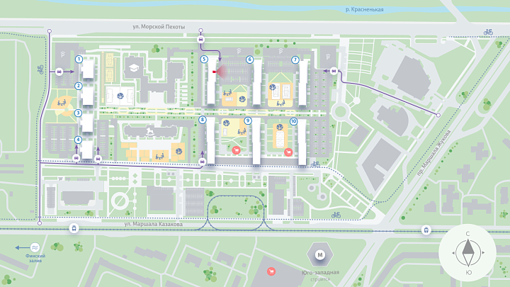Select building marker number 7
This screenshot has height=287, width=510.
[295, 60]
